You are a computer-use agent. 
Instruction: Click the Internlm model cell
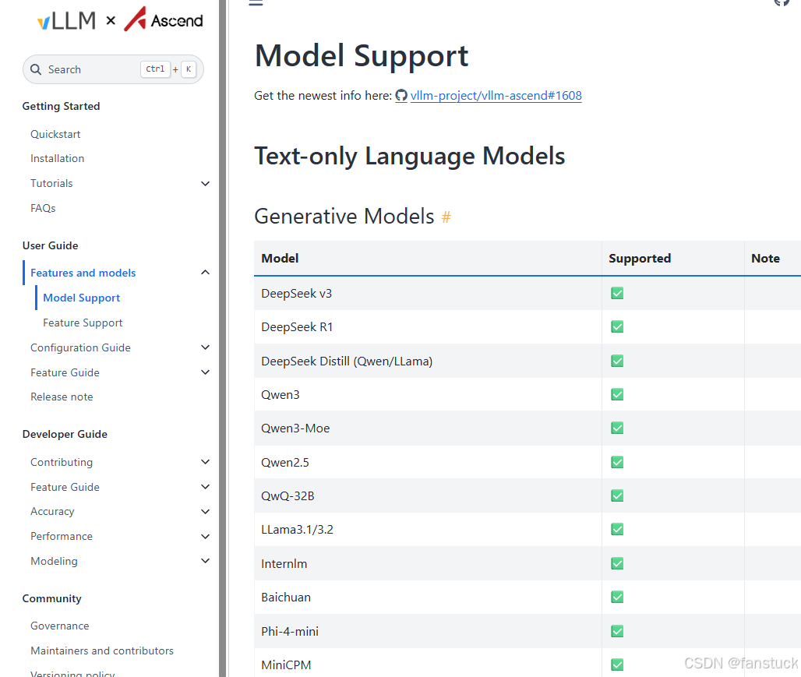click(x=428, y=563)
